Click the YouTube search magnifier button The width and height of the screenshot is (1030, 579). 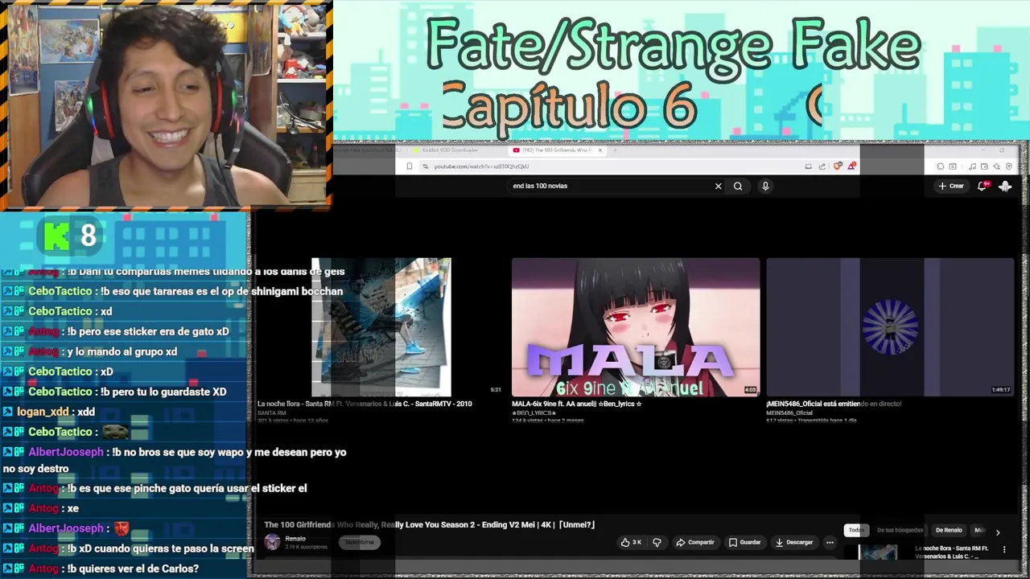pos(738,186)
